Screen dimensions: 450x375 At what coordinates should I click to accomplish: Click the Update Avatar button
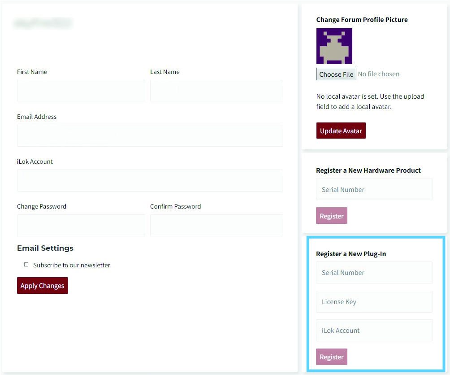coord(341,131)
